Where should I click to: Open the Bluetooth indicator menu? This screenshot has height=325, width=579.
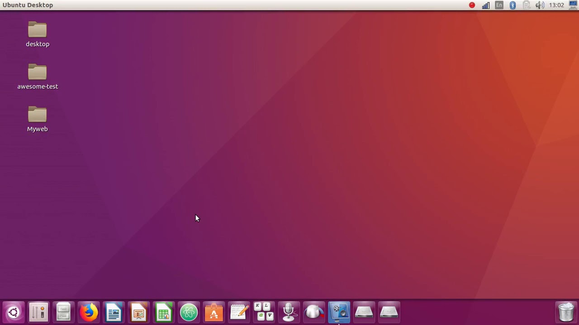[513, 5]
